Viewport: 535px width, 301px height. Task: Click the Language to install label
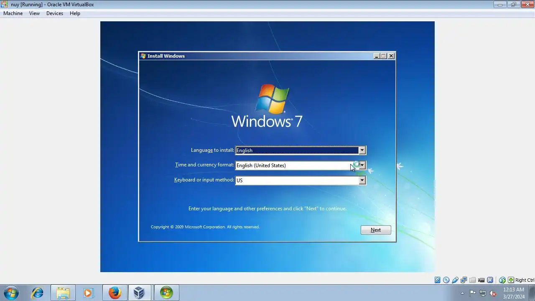pos(212,150)
